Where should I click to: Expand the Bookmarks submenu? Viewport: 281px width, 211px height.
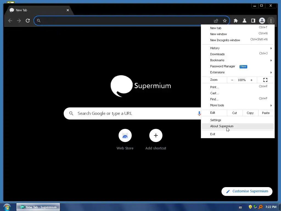coord(238,60)
